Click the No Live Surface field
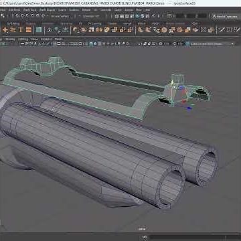 click(x=60, y=16)
